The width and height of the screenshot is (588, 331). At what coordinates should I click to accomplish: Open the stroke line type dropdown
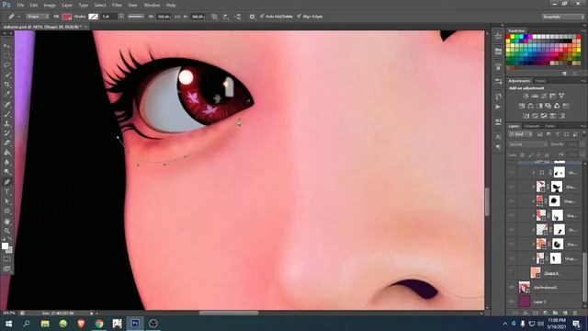tap(136, 17)
